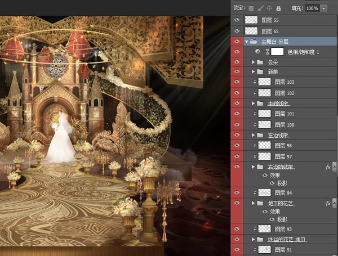Screen dimensions: 338x256
Task: Click the clipping mask arrow on 图层 101
Action: coord(255,114)
